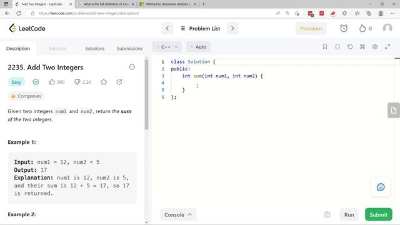Run the code
The width and height of the screenshot is (400, 225).
point(349,215)
